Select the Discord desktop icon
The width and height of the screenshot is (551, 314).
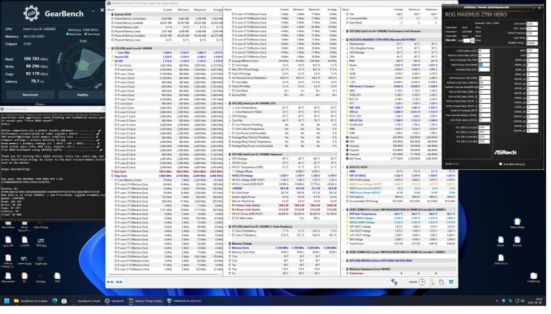517,242
